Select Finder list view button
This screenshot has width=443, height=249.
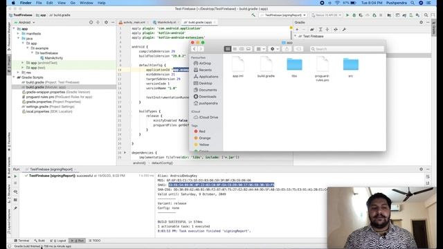[235, 49]
